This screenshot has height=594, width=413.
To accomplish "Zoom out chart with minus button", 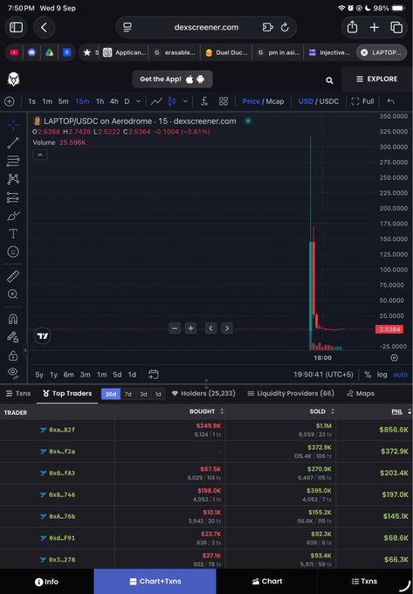I will coord(175,328).
